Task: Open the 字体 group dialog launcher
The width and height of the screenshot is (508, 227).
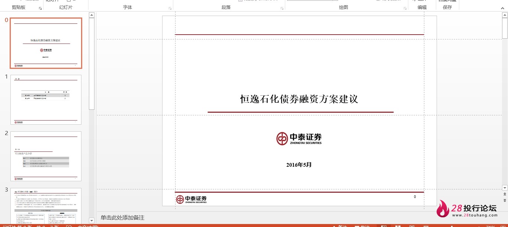Action: (170, 8)
